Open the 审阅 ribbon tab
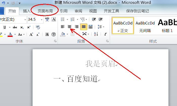The width and height of the screenshot is (177, 106). (78, 11)
